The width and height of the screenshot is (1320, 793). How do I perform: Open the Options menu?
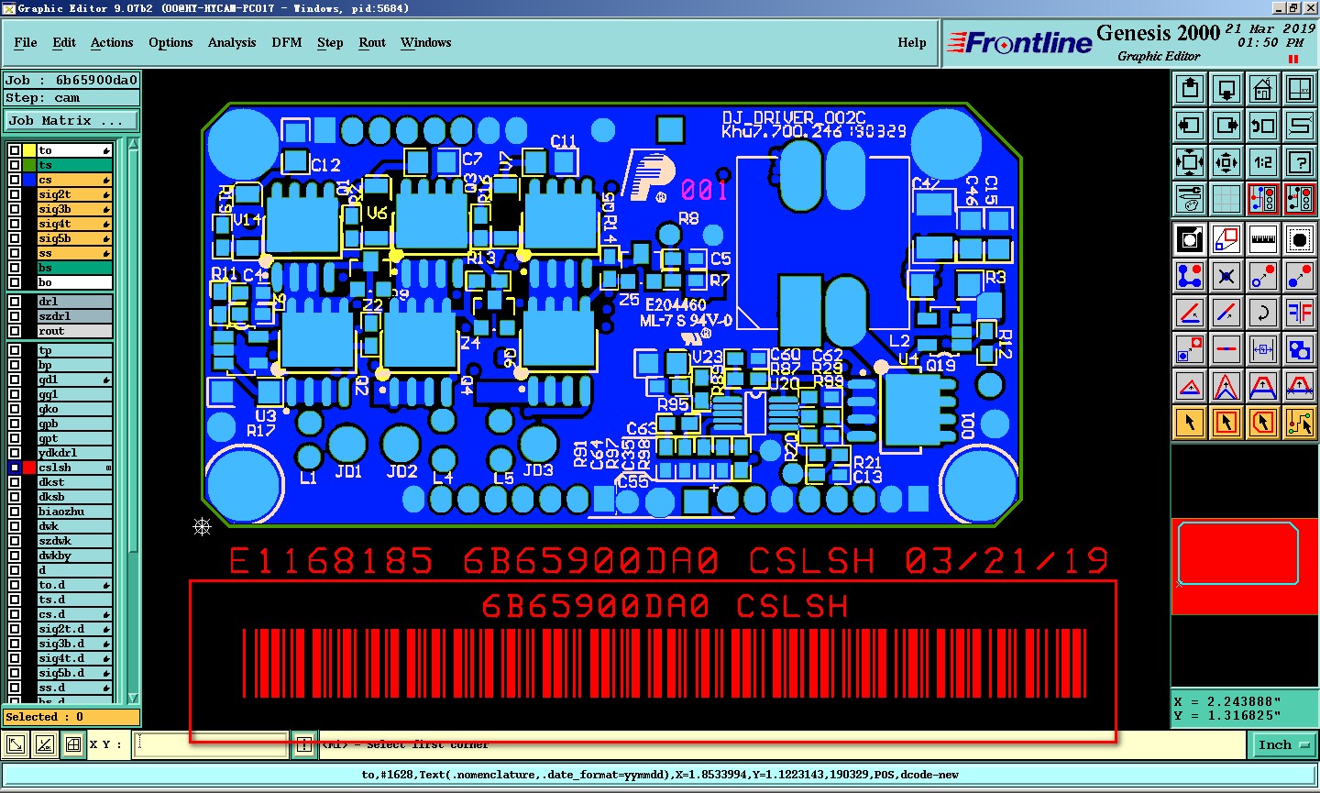pos(170,43)
